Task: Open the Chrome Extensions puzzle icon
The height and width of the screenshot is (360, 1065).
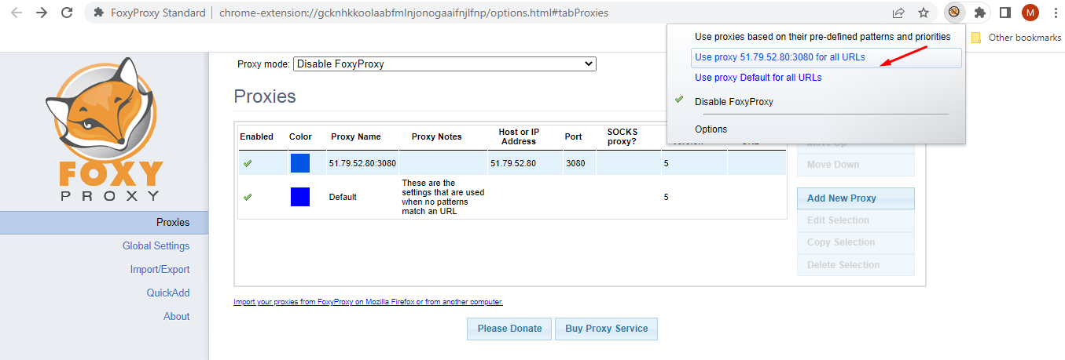Action: [979, 13]
